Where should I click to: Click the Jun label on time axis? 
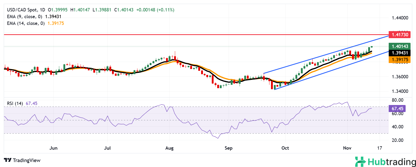(53, 148)
